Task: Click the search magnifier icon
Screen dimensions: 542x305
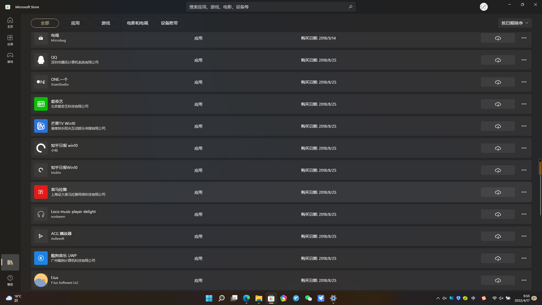Action: (x=350, y=7)
